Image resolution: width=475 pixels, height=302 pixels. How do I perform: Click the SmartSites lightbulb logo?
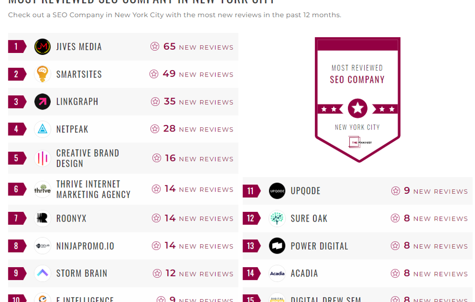click(x=42, y=74)
